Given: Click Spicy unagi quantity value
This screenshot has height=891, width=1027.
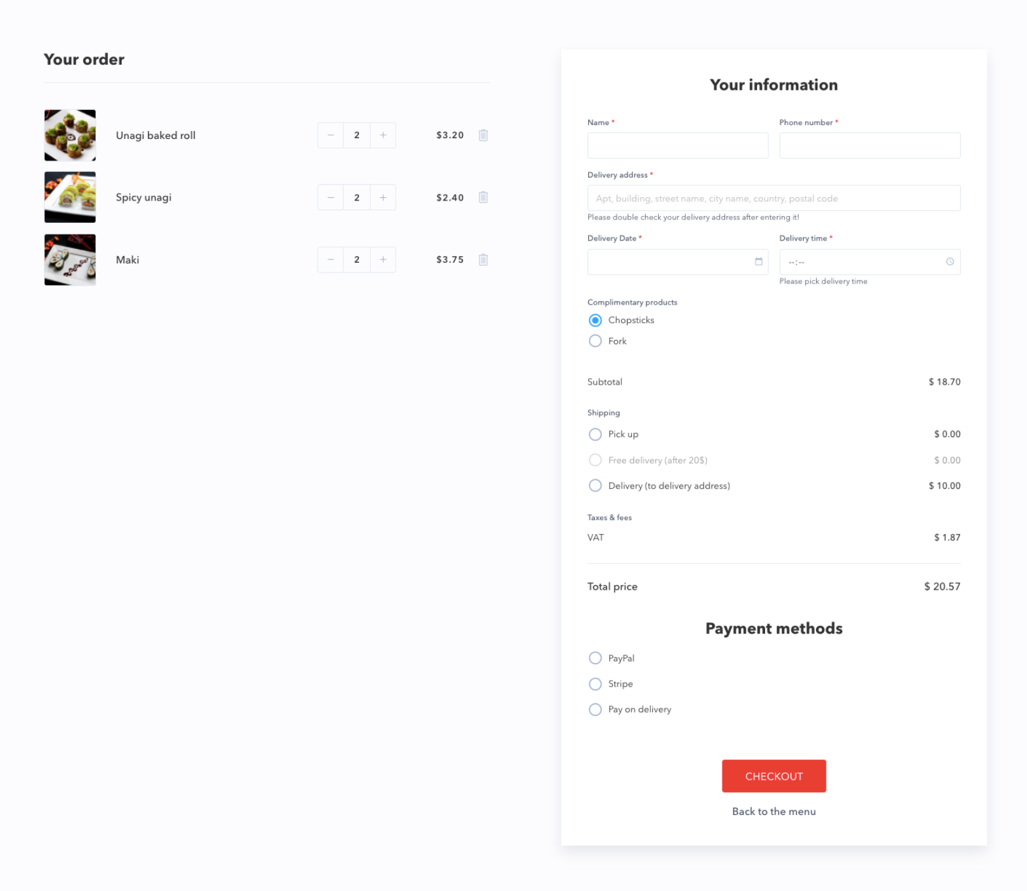Looking at the screenshot, I should pyautogui.click(x=357, y=197).
